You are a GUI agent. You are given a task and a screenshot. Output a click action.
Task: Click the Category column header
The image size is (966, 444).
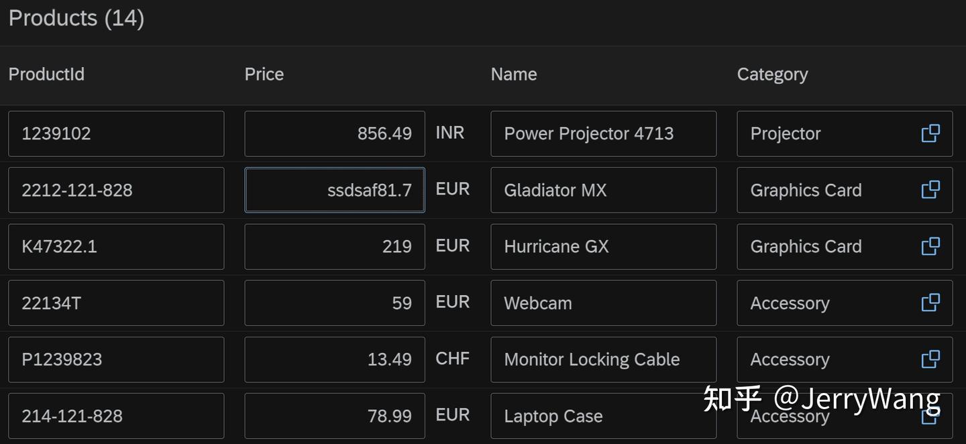click(x=772, y=74)
